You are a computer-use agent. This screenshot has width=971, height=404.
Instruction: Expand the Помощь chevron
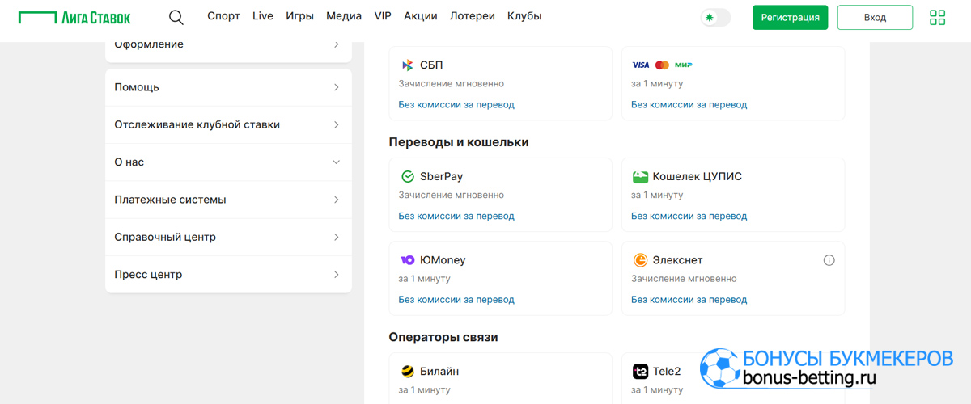coord(337,87)
